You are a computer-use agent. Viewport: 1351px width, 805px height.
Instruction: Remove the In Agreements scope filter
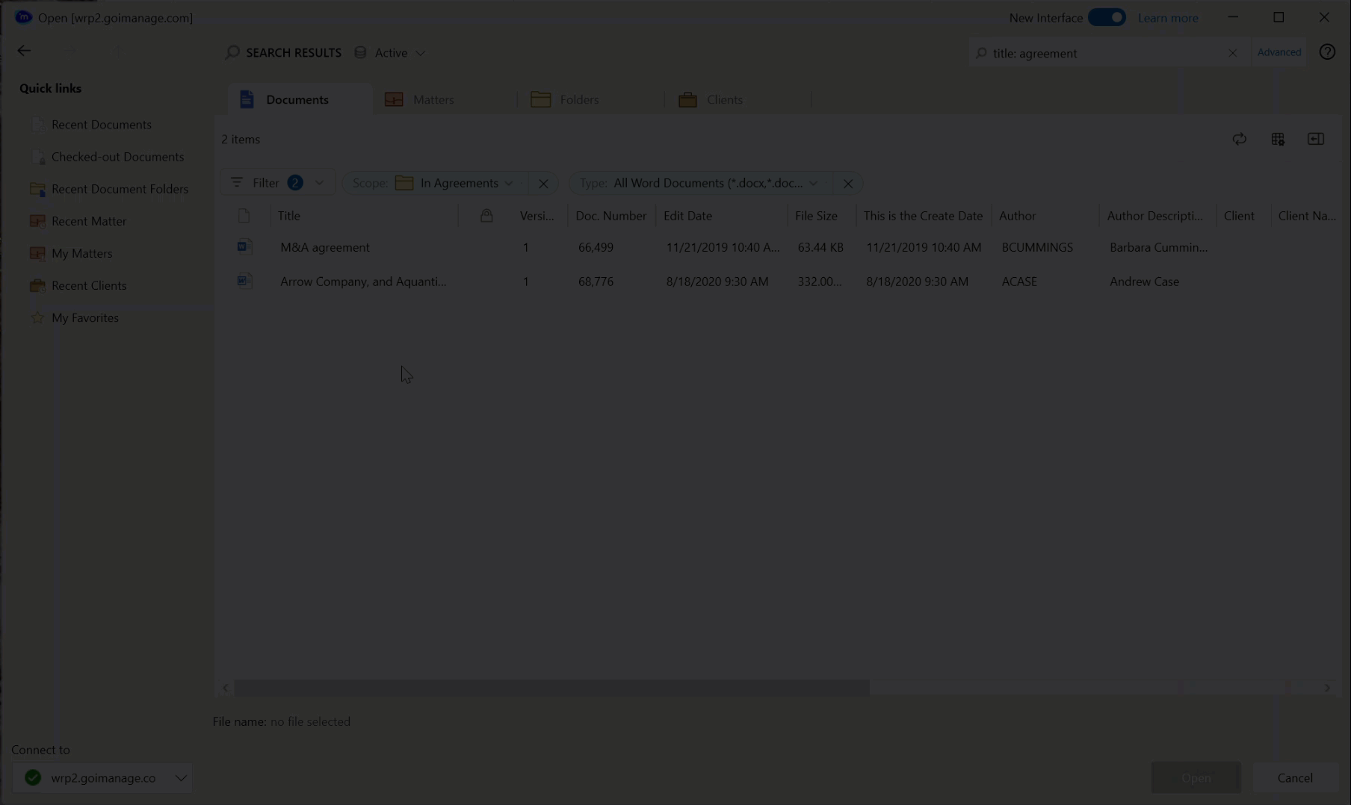click(x=543, y=184)
